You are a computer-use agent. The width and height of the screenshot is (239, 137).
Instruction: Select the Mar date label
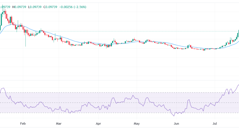tap(59, 123)
